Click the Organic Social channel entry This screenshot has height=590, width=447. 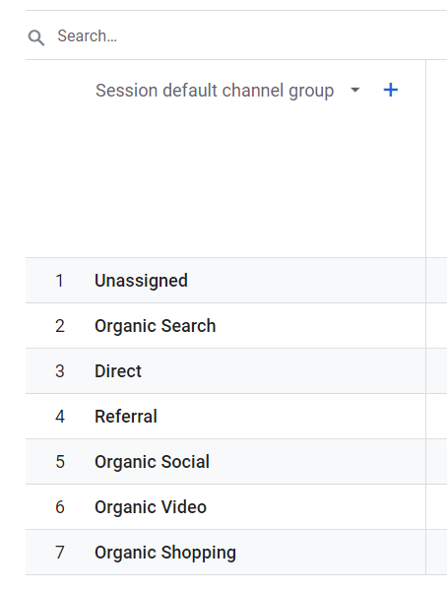click(152, 462)
